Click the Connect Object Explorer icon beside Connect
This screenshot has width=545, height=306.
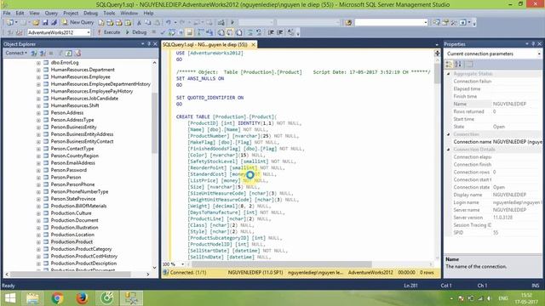pos(34,53)
